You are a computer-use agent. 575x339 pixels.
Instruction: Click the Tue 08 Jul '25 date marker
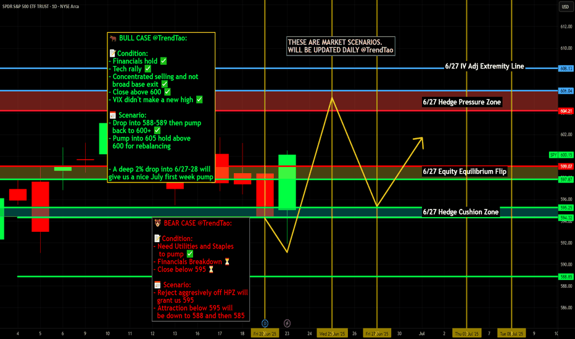511,333
